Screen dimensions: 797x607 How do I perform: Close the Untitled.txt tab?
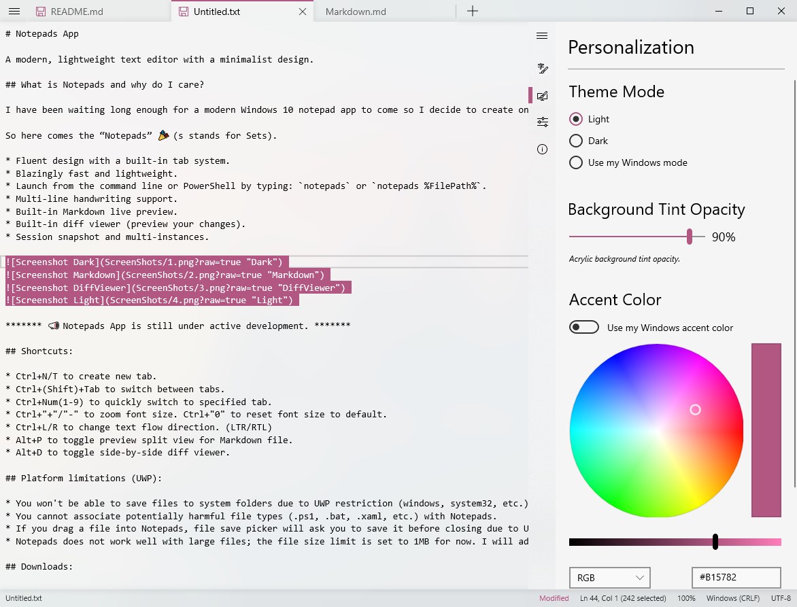click(302, 11)
